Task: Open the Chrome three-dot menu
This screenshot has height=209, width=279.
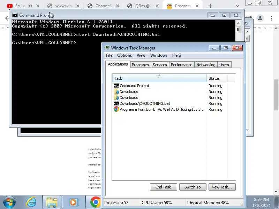Action: (x=271, y=18)
